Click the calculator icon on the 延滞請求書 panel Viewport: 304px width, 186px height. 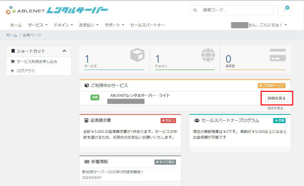[86, 120]
